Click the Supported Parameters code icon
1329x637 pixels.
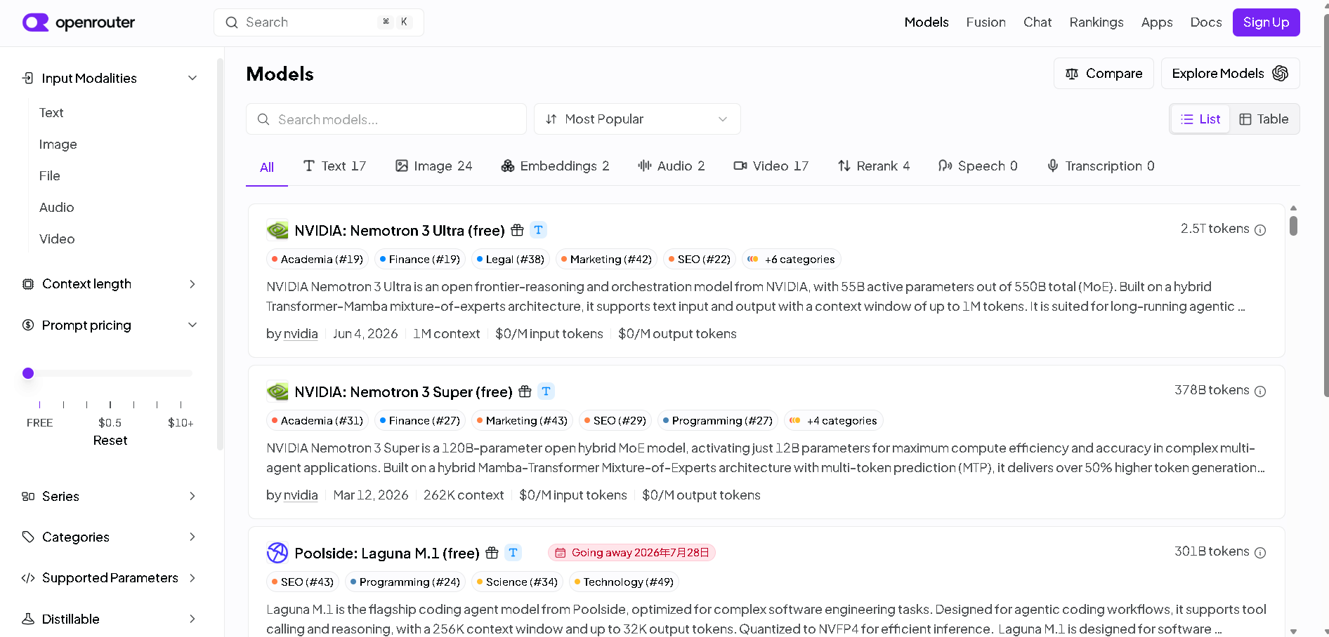[28, 578]
